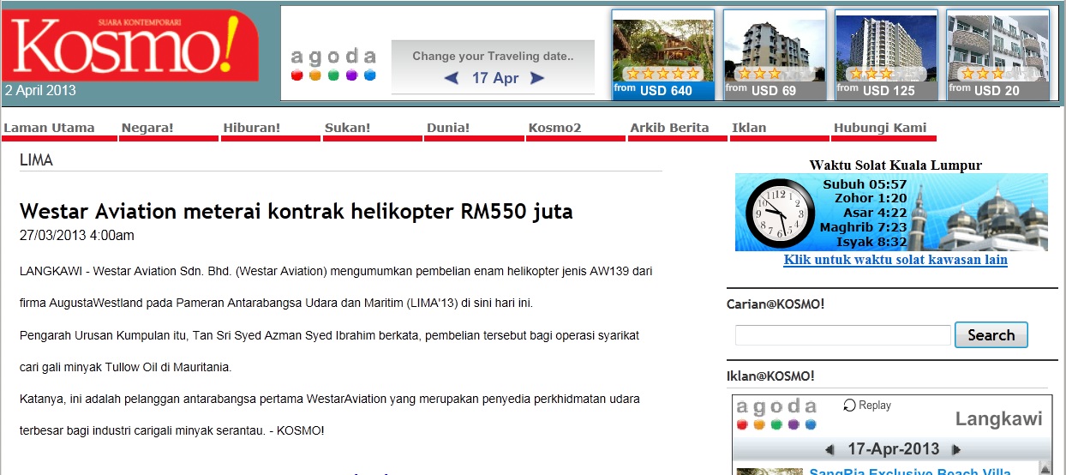Go to next travel date after 17 Apr
The width and height of the screenshot is (1066, 475).
[537, 78]
